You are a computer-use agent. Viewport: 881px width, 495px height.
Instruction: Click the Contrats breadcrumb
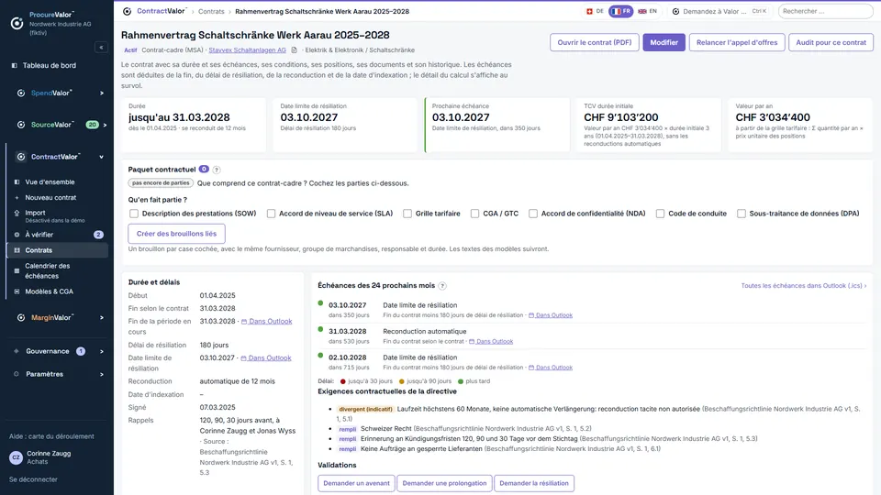[211, 11]
